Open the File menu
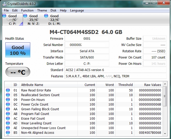Image resolution: width=171 pixels, height=139 pixels. [x=6, y=10]
